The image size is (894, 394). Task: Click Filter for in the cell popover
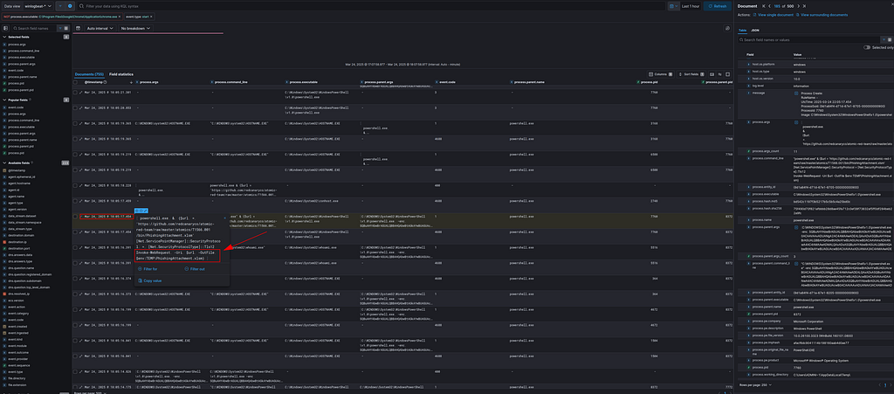(148, 268)
